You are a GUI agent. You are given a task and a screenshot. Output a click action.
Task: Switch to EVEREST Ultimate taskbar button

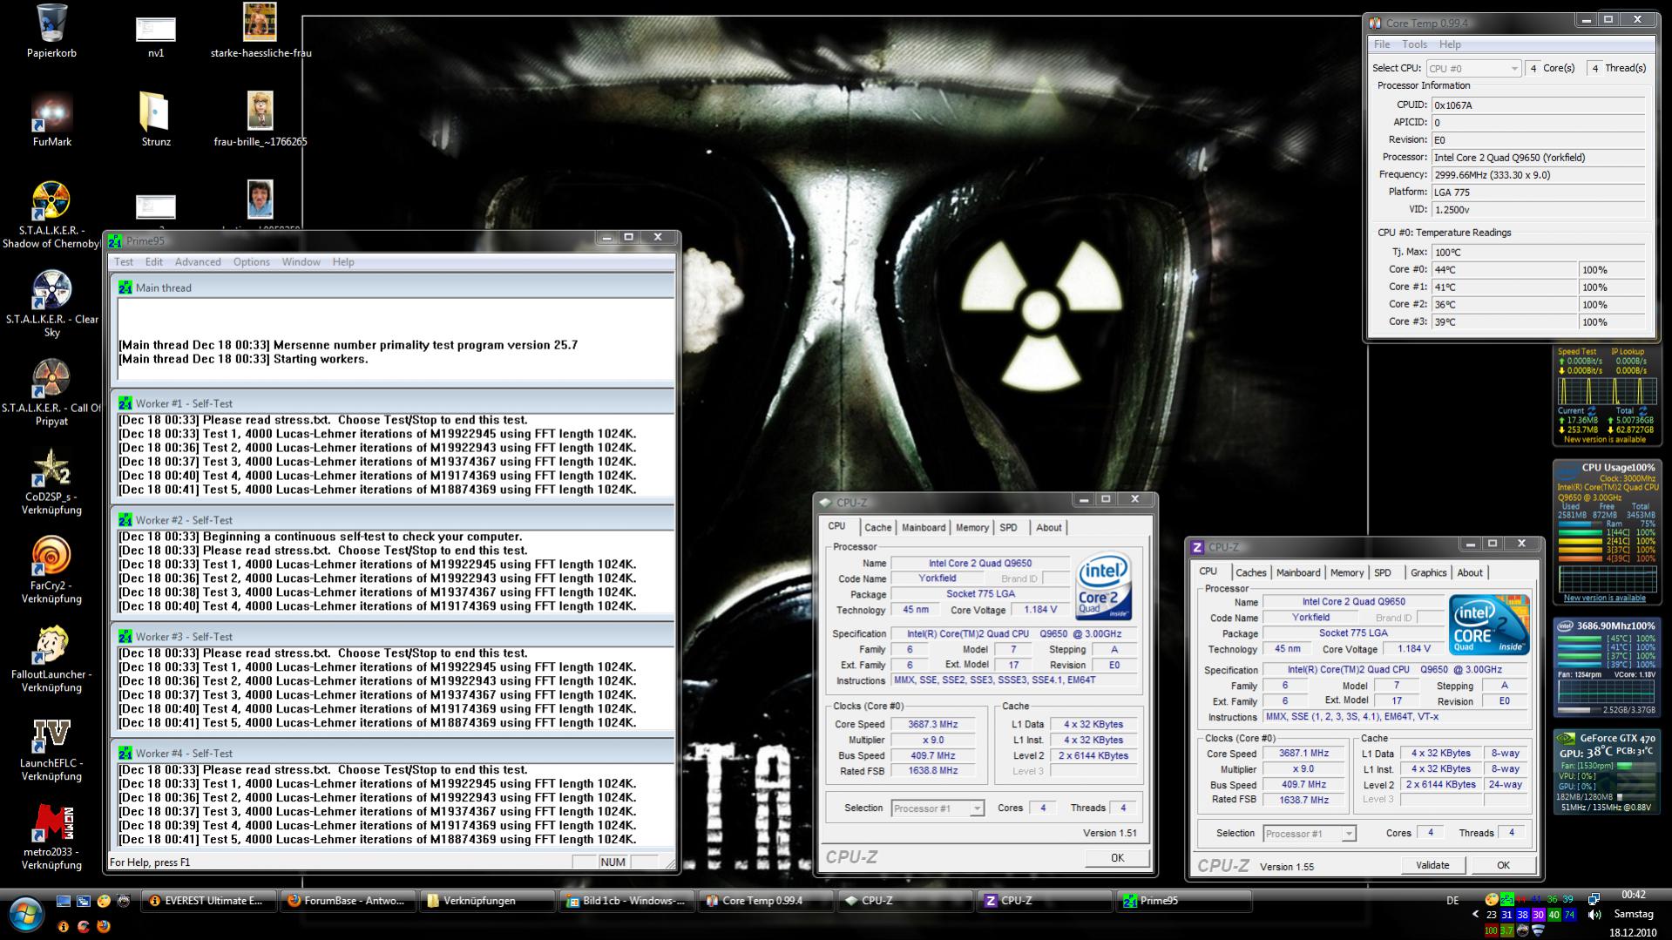209,901
